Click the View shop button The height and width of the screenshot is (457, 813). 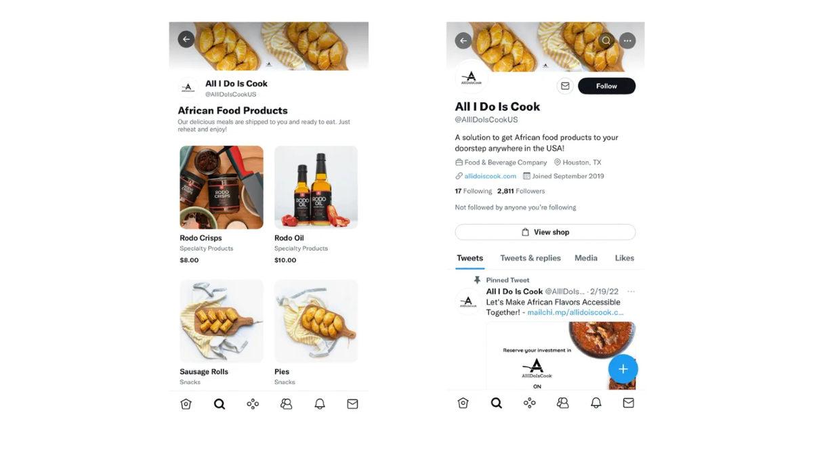click(x=545, y=232)
